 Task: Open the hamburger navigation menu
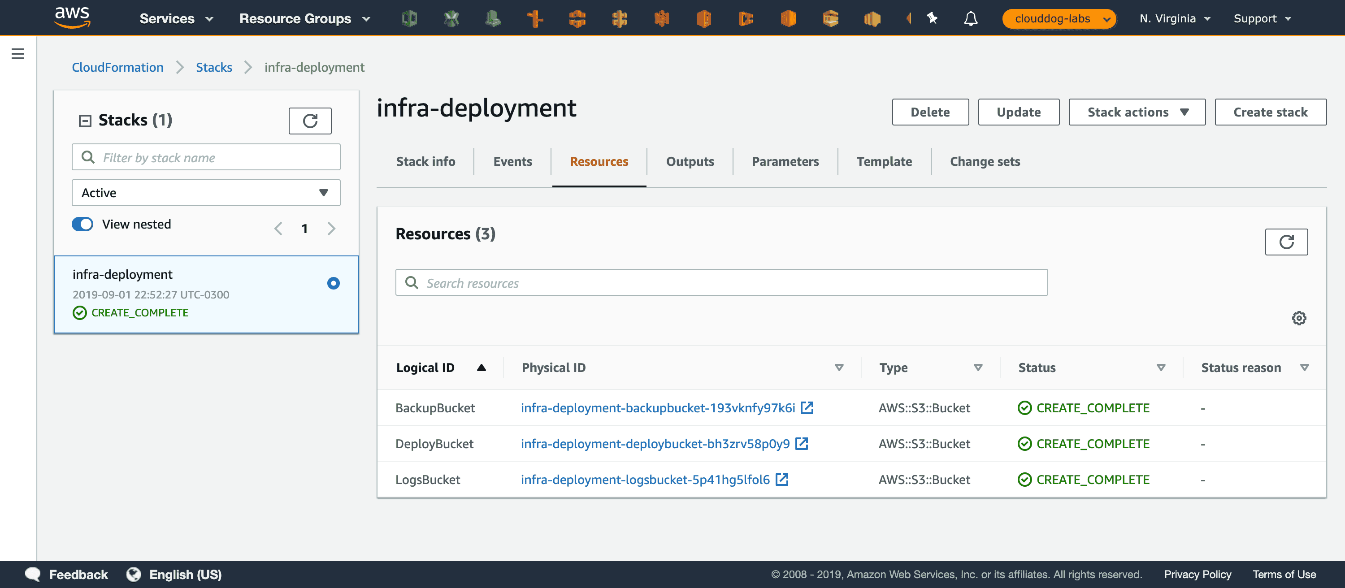18,54
